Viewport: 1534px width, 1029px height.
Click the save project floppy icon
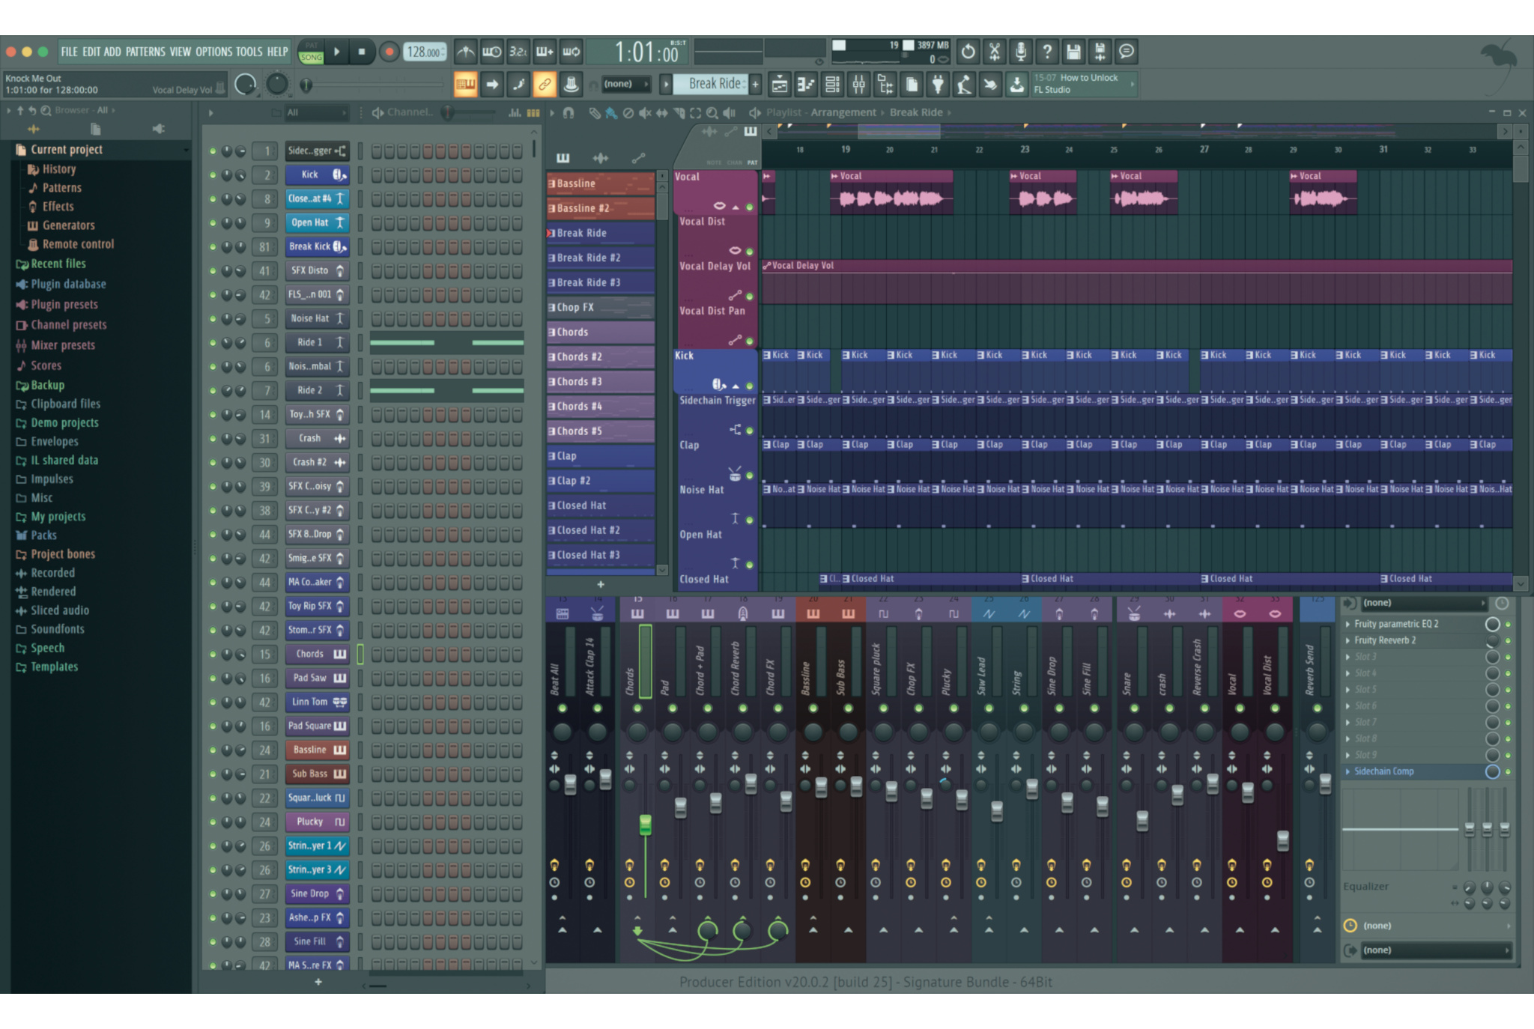point(1073,52)
